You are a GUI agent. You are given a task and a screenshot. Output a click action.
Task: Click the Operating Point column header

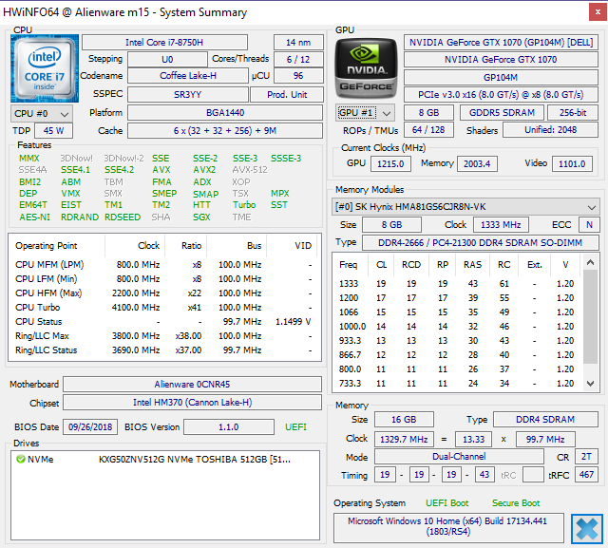click(57, 246)
